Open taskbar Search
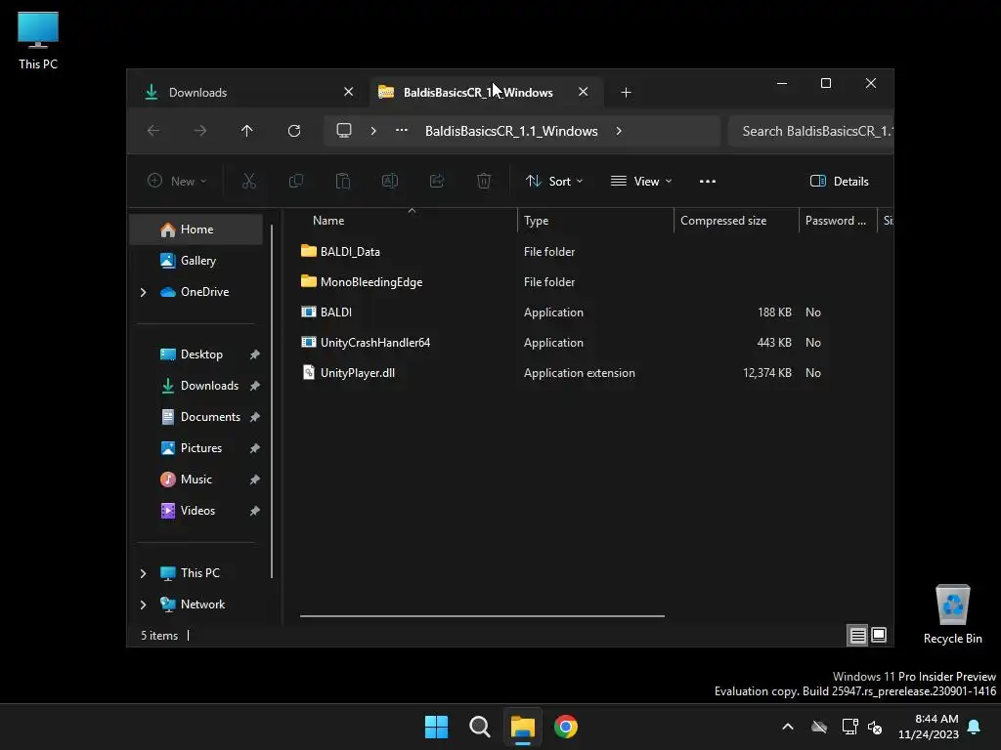1001x750 pixels. pos(479,727)
